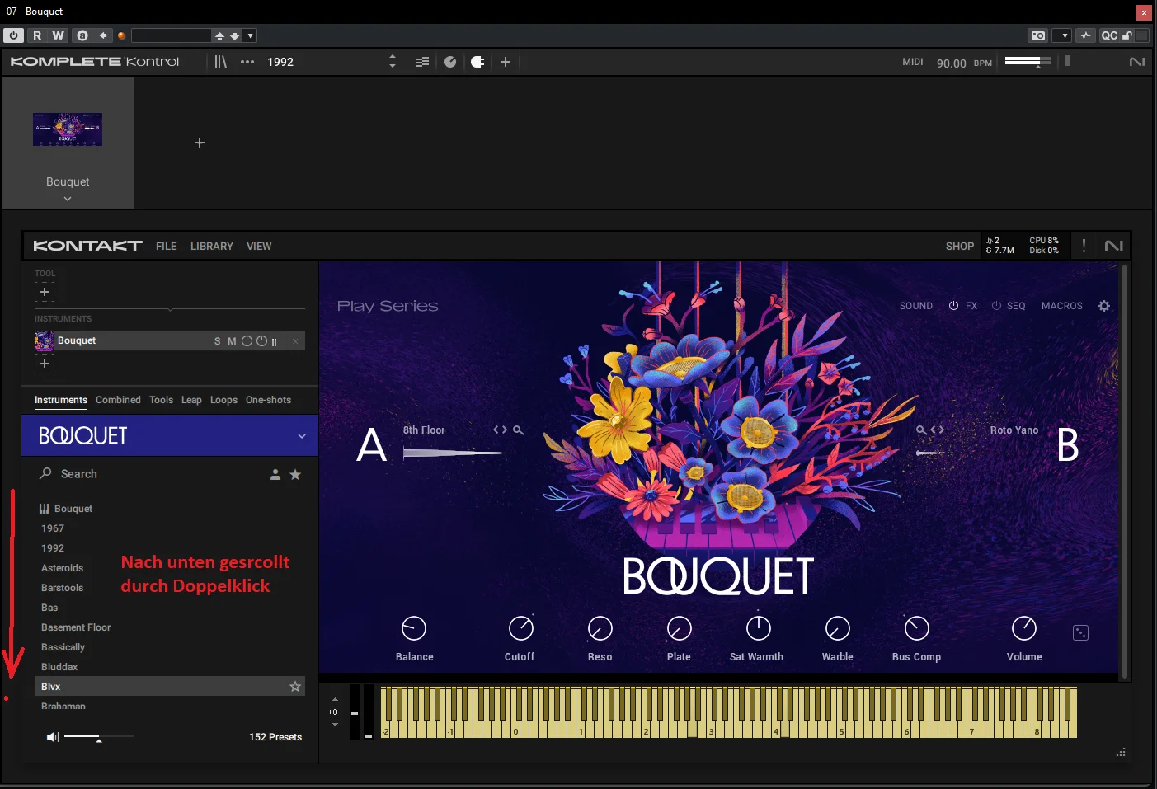Adjust the Komplete Kontrol master volume slider
Screen dimensions: 1157x789
point(1028,61)
